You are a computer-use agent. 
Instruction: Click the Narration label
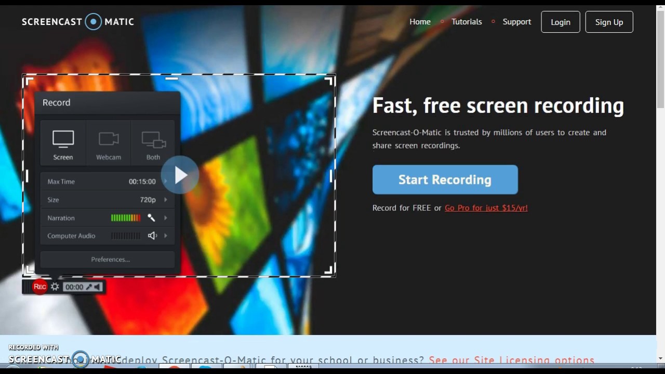(x=61, y=218)
